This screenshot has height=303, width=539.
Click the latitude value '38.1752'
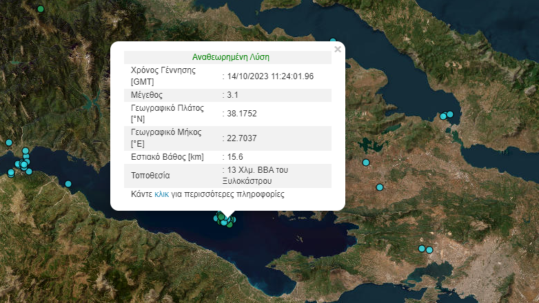point(242,114)
